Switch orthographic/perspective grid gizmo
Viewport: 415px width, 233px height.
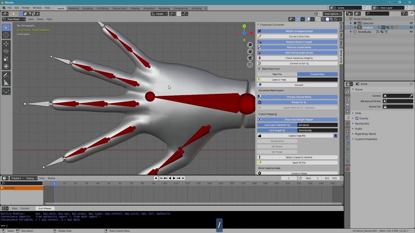point(250,65)
